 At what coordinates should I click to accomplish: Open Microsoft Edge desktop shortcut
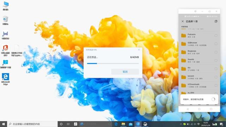coord(6,79)
